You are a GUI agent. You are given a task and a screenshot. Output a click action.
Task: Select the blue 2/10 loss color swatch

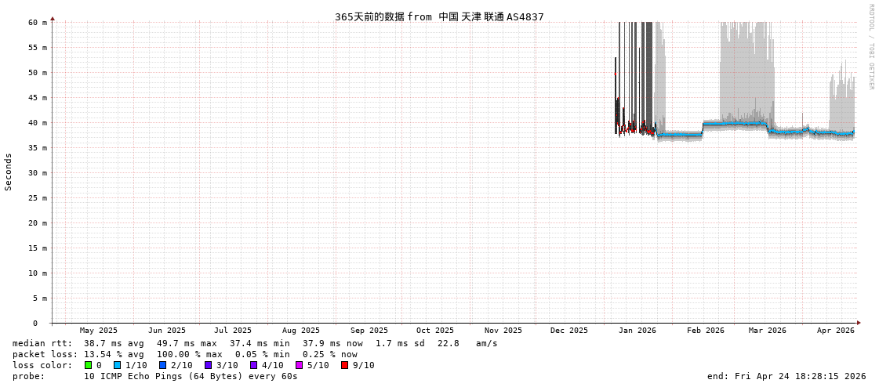pos(162,365)
